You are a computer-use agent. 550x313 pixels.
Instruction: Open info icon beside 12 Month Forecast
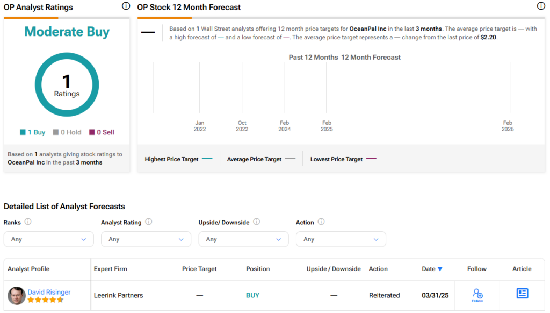point(541,6)
